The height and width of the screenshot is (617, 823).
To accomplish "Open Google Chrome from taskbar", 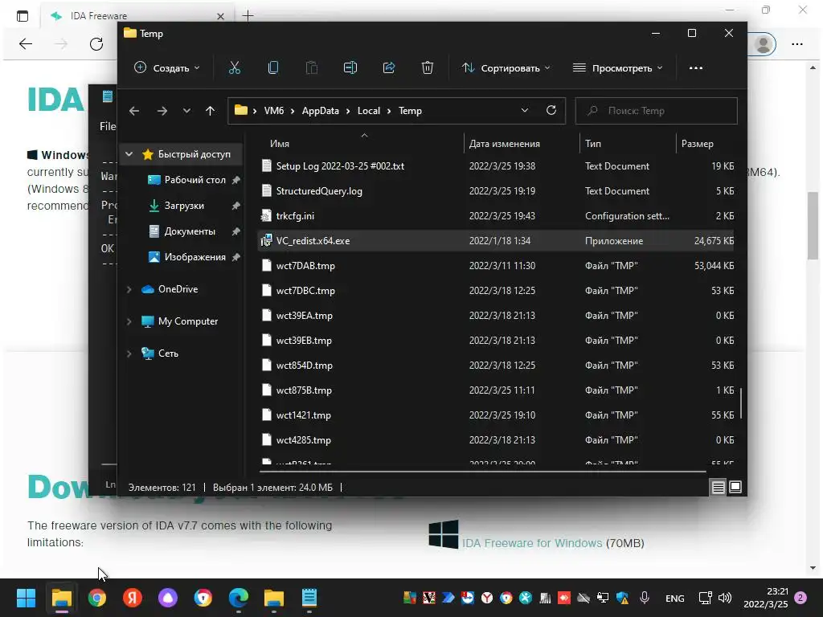I will click(96, 598).
